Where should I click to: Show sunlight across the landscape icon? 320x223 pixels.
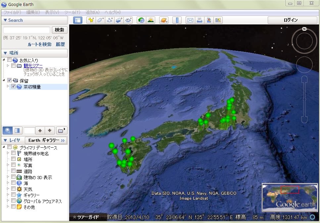[x=151, y=20]
